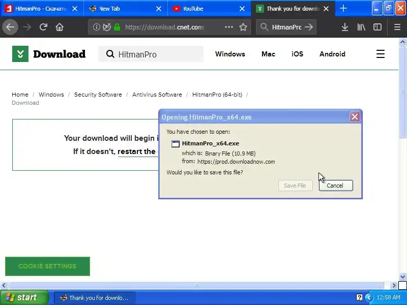Image resolution: width=407 pixels, height=305 pixels.
Task: Click the help tray icon
Action: [360, 297]
